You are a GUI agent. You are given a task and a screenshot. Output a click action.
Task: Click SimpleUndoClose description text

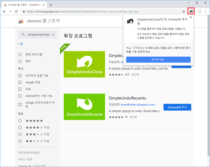pos(138,69)
